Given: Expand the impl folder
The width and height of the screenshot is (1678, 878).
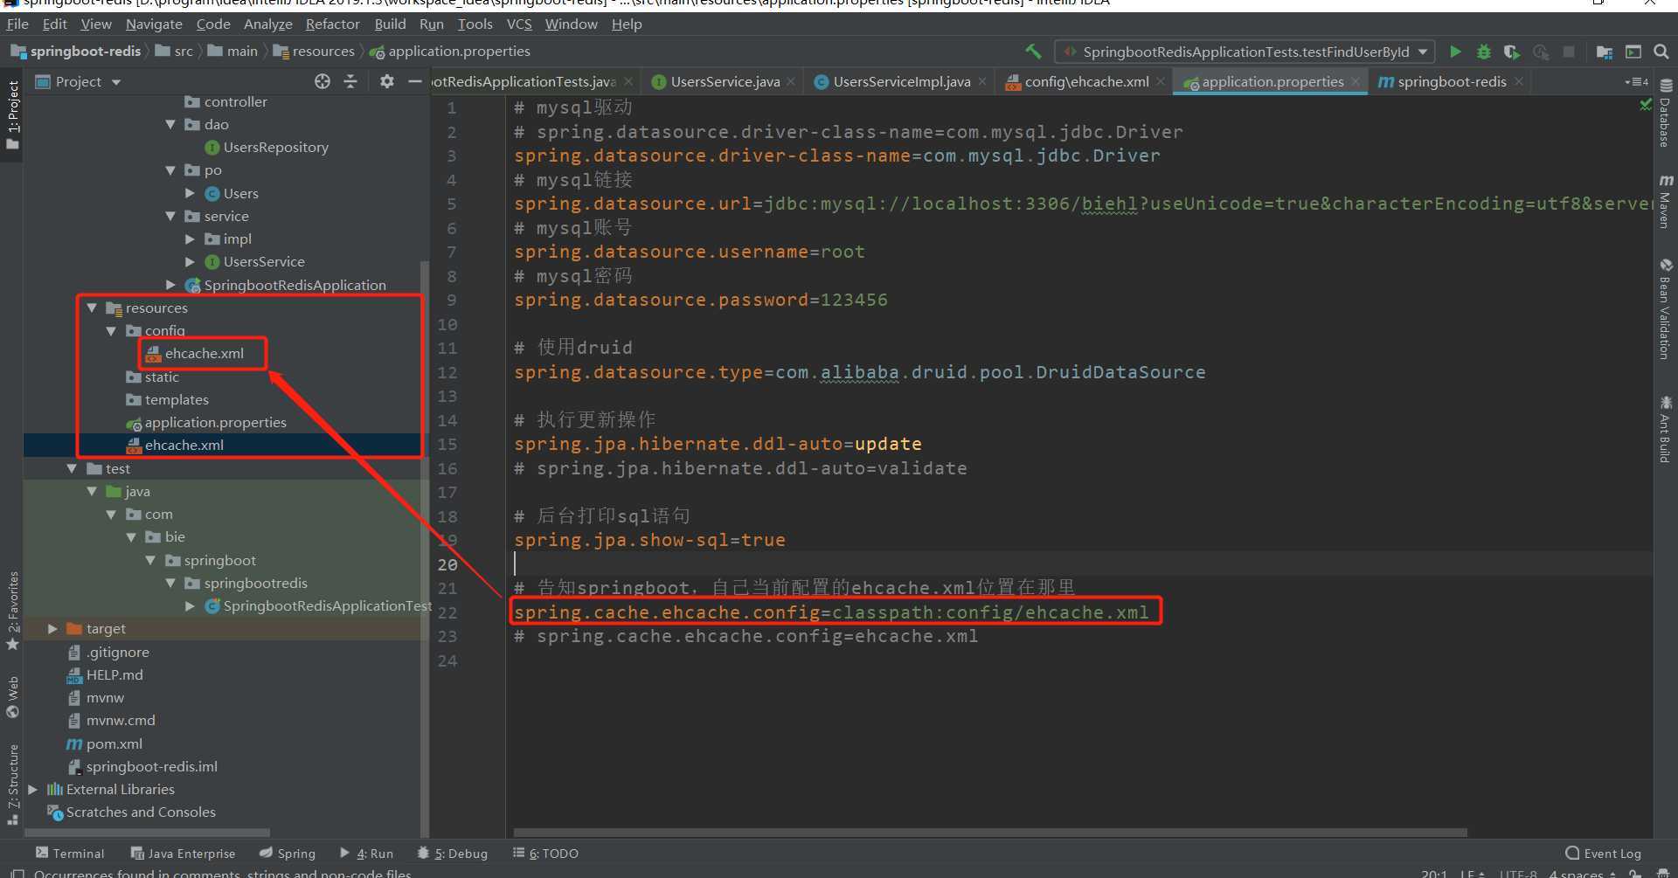Looking at the screenshot, I should (190, 239).
